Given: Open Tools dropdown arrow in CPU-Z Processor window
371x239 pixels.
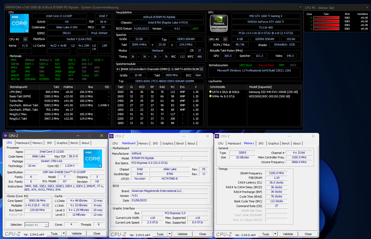Looking at the screenshot, I should tap(63, 234).
